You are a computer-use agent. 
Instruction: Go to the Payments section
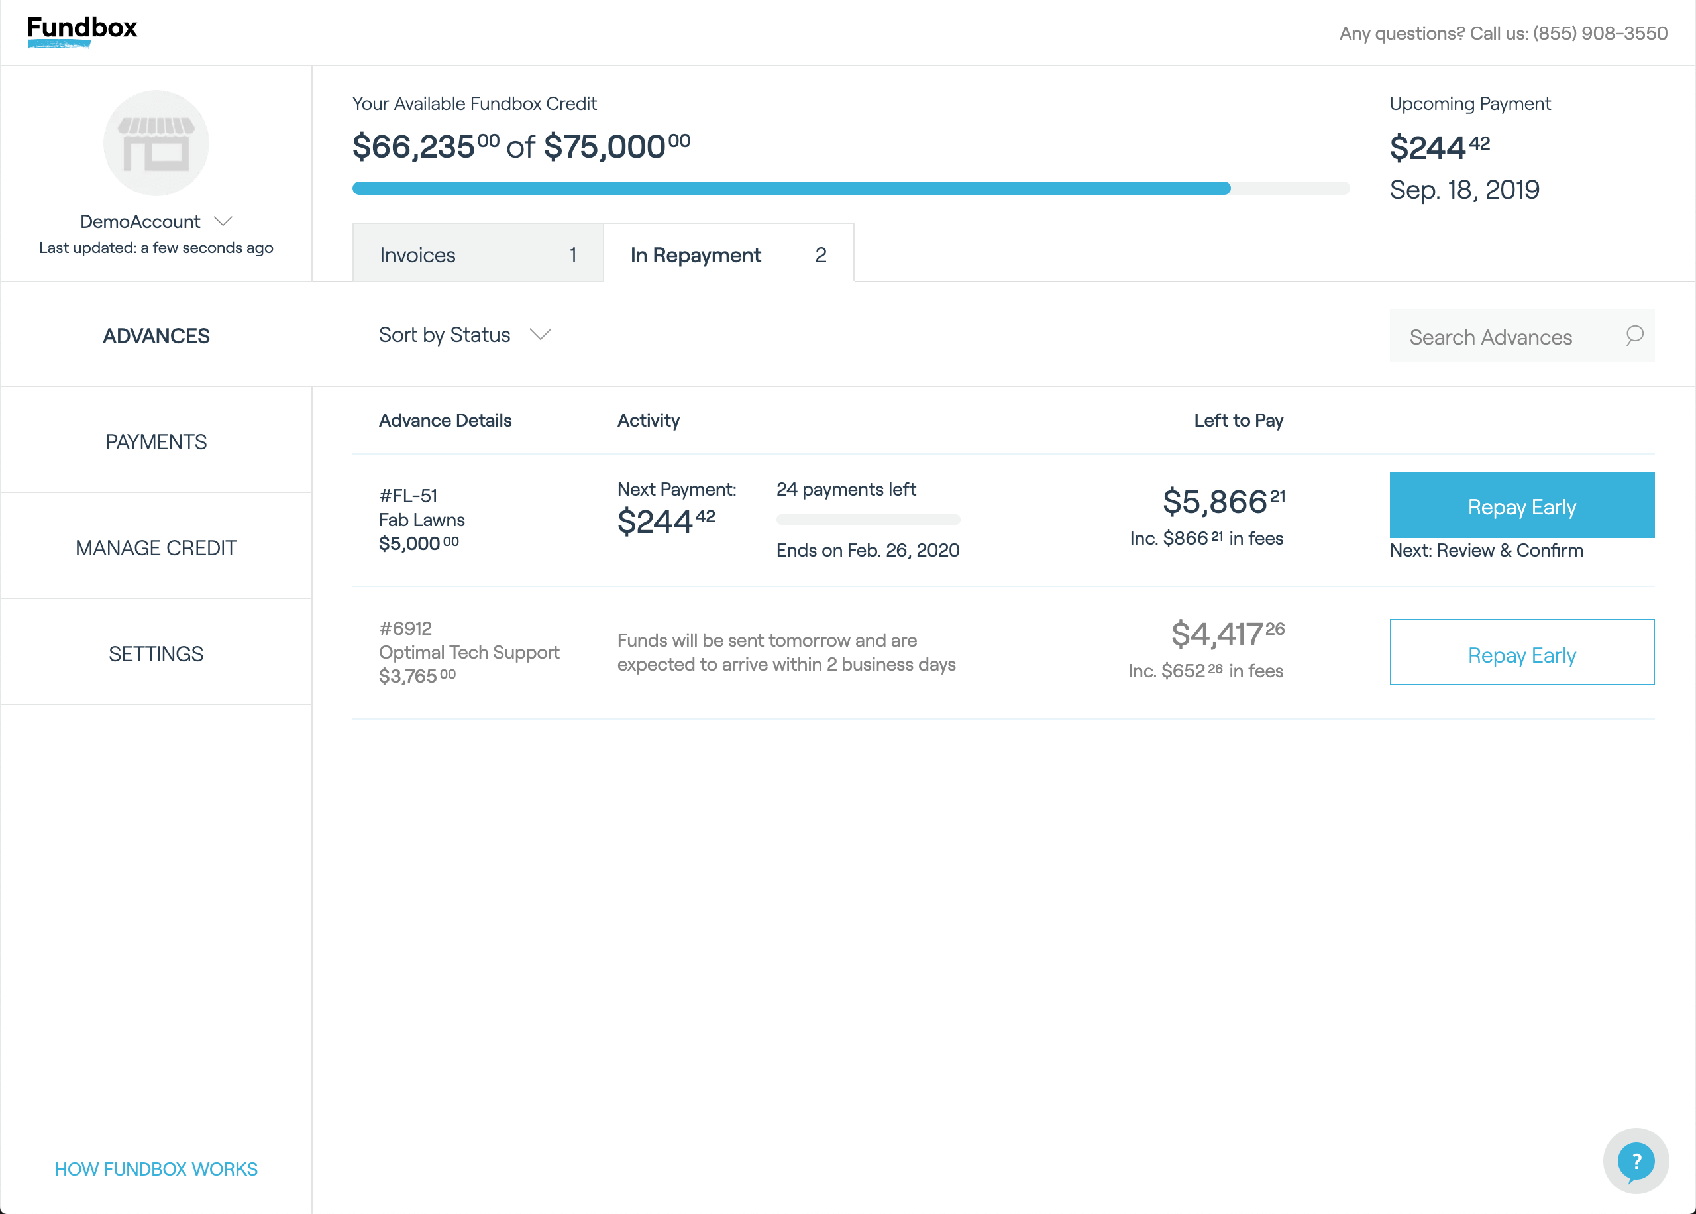pos(156,442)
